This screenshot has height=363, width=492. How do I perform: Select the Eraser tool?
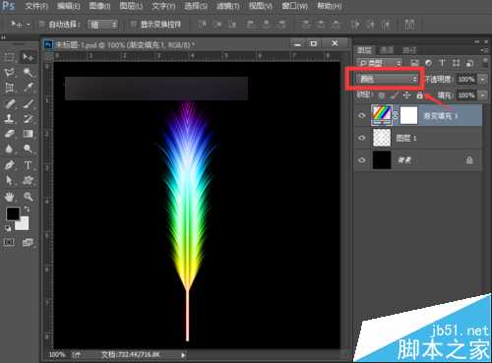coord(9,134)
